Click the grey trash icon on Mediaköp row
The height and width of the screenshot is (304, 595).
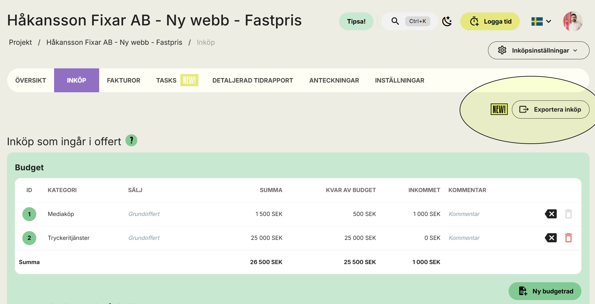(568, 214)
